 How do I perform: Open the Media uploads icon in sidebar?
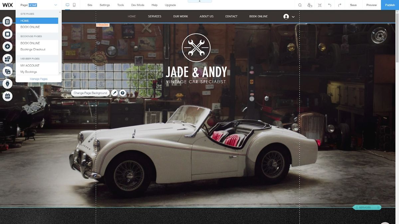point(7,71)
